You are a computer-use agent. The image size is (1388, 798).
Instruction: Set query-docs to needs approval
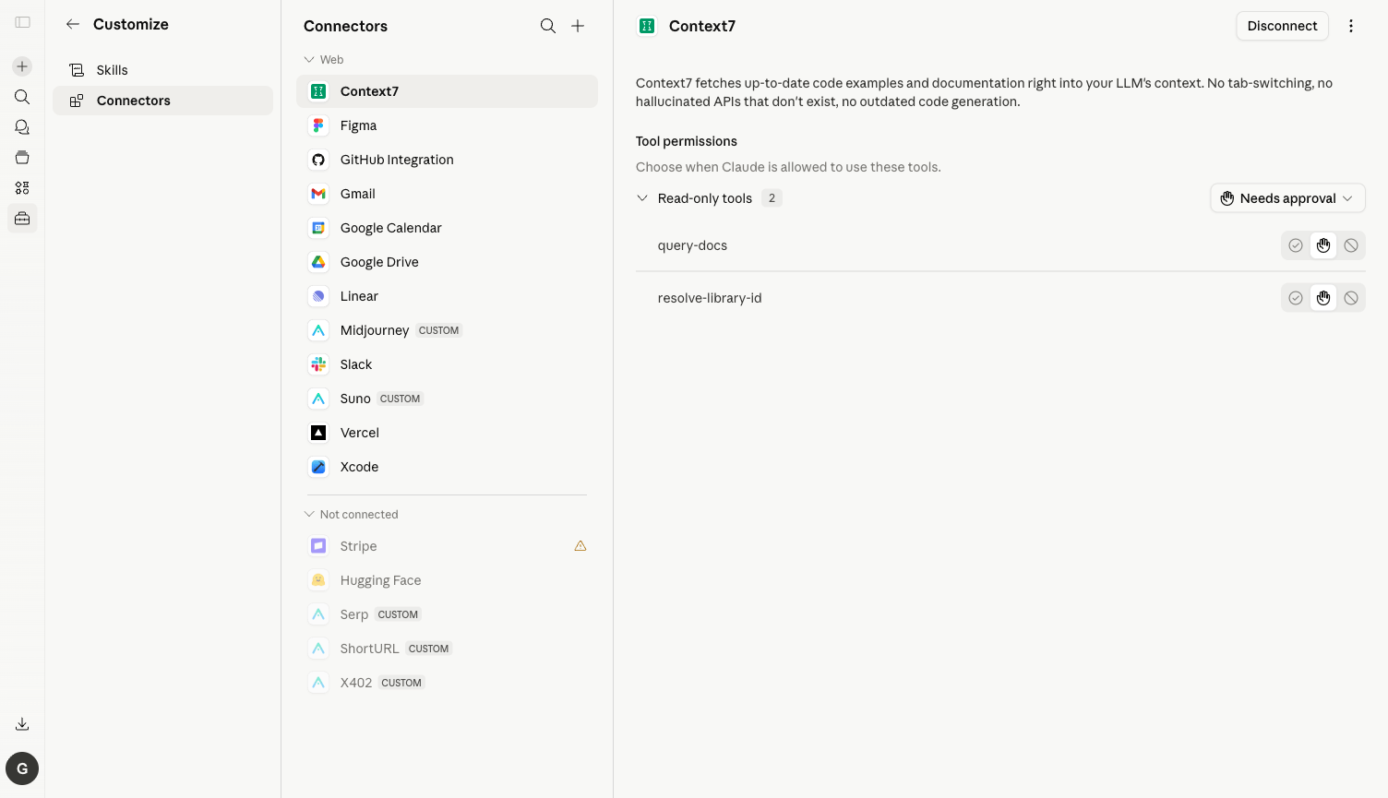point(1323,245)
